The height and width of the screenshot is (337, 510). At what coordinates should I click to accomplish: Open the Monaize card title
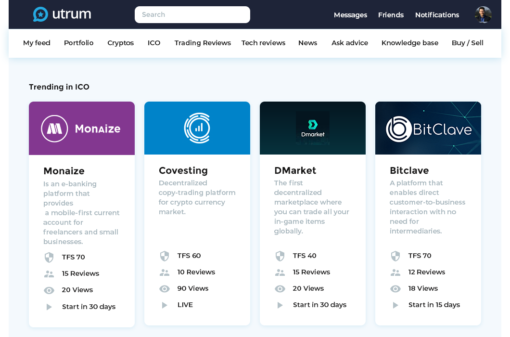pyautogui.click(x=64, y=171)
